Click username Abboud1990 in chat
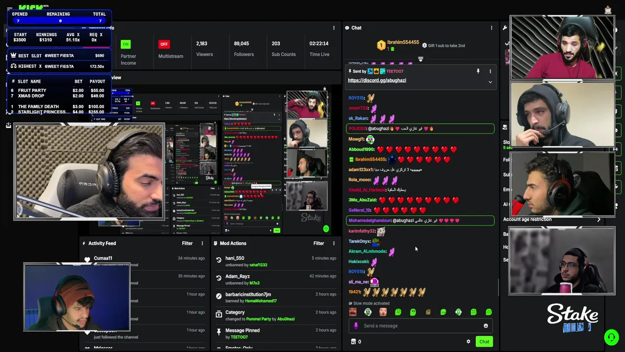 (361, 149)
